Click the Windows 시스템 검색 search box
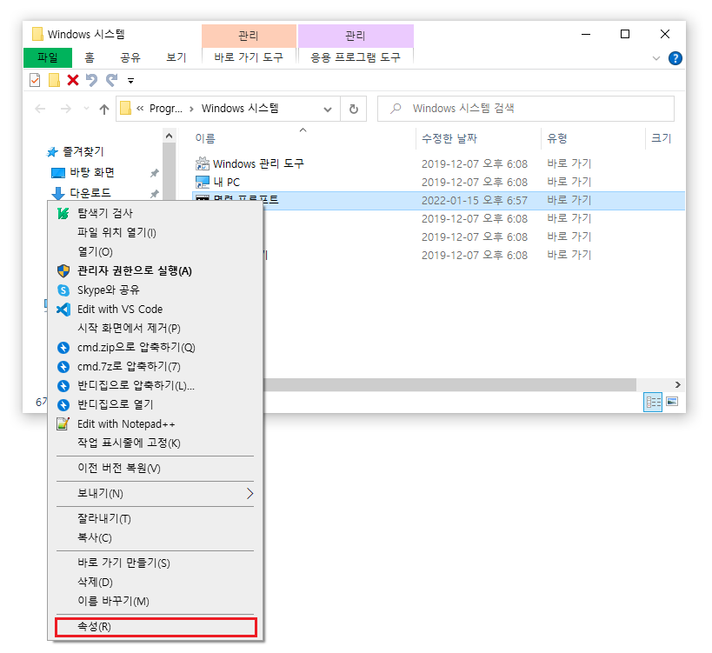 coord(525,109)
